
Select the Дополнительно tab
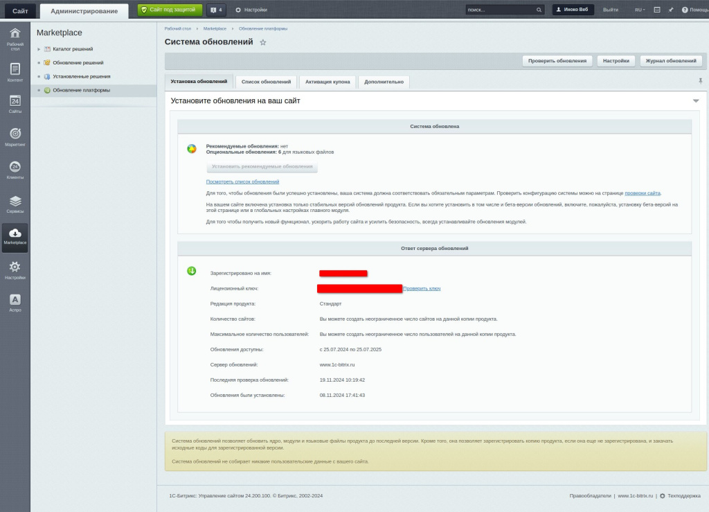pos(384,82)
